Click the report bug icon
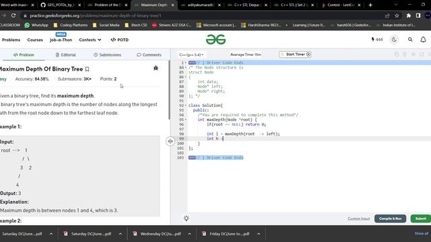This screenshot has width=431, height=242. pos(156,68)
